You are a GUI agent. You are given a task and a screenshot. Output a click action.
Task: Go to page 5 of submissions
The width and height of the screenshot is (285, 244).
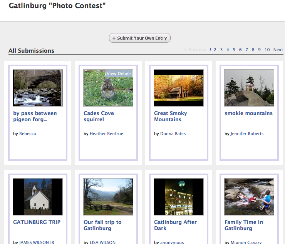click(234, 50)
